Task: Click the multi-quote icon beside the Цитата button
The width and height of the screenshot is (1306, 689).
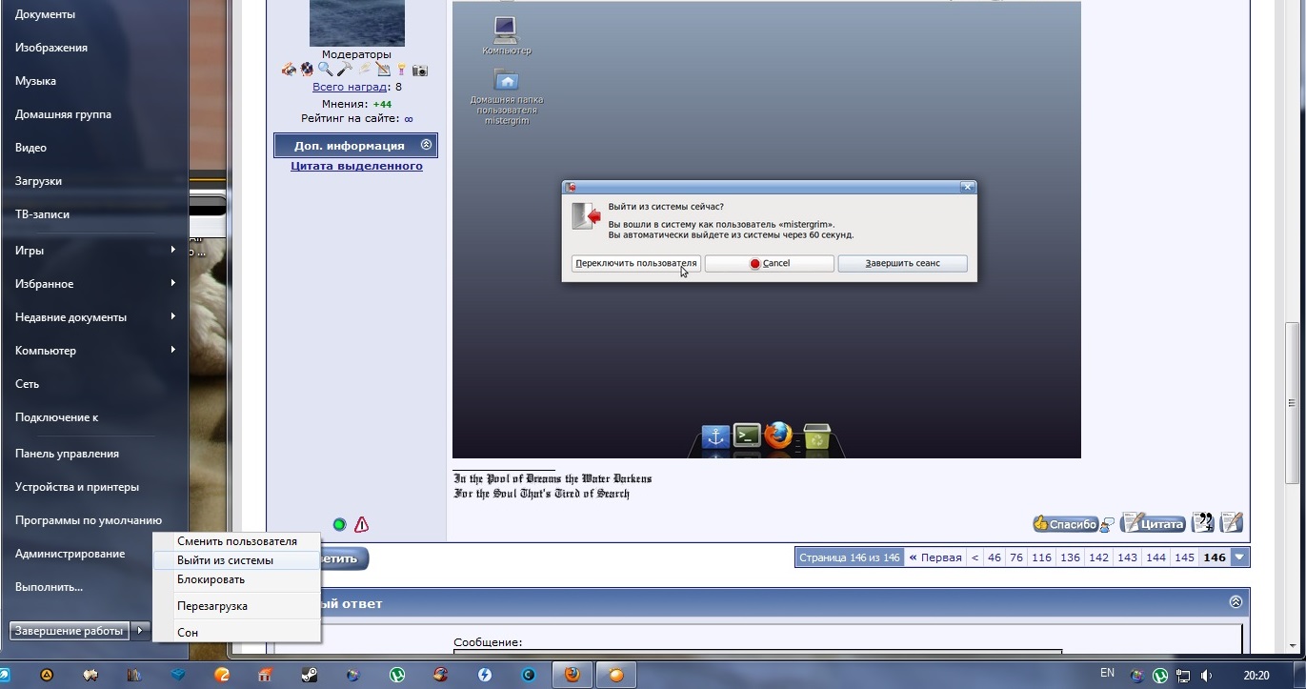Action: [1204, 522]
